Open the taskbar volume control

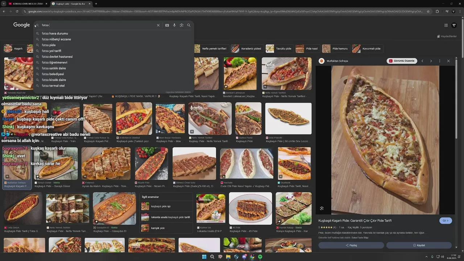[x=442, y=257]
